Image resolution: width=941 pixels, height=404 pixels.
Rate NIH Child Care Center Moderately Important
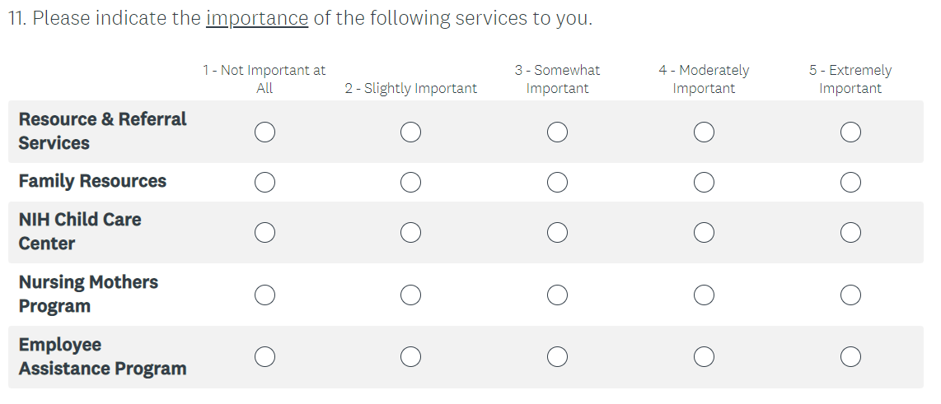[704, 233]
